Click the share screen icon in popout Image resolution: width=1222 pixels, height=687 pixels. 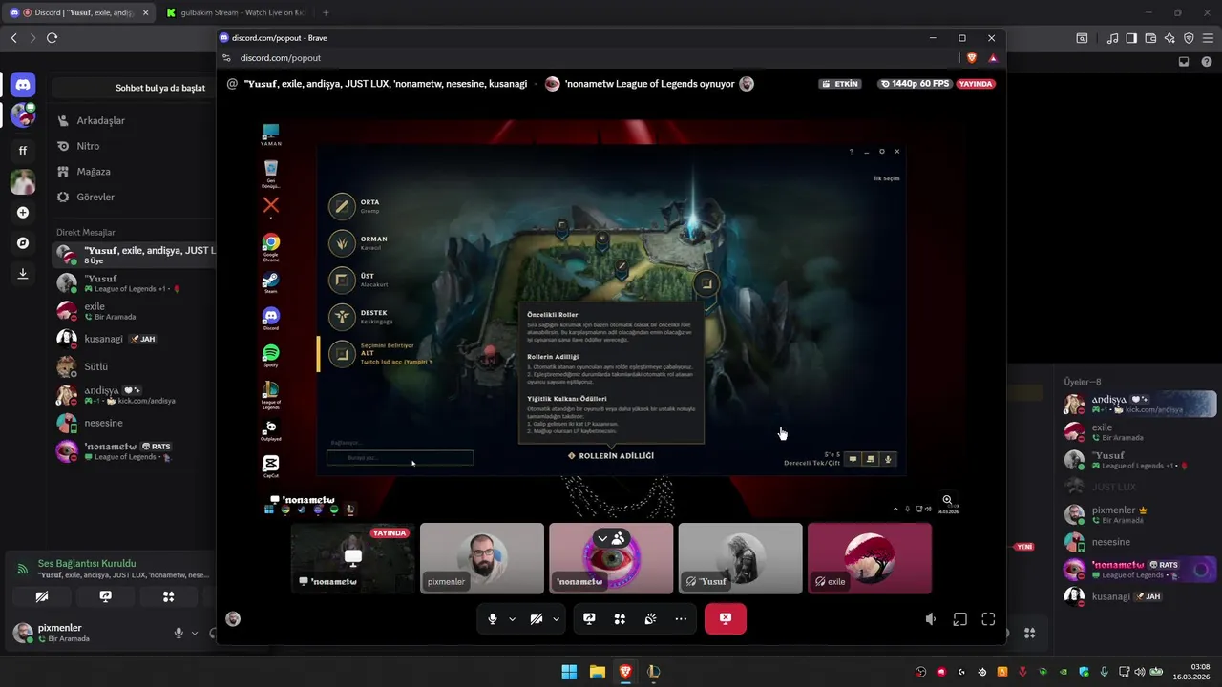589,619
